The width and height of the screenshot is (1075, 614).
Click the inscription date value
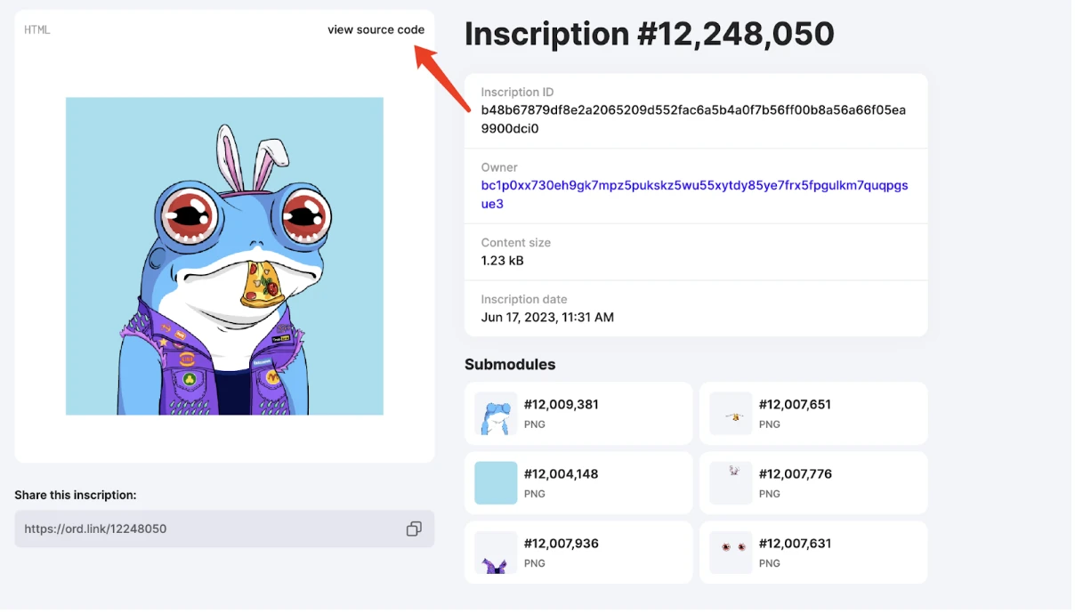pos(547,318)
